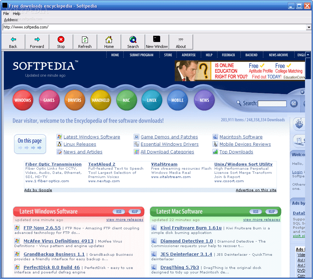Open STORE in the top navigation
Image resolution: width=313 pixels, height=279 pixels.
[x=168, y=55]
